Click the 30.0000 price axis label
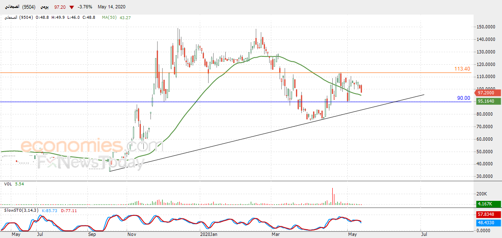Screen dimensions: 502x238 [484, 177]
